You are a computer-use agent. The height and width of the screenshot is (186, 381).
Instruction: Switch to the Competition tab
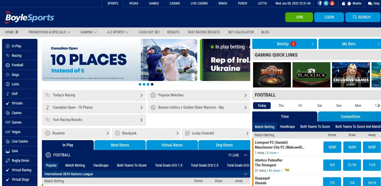350,117
